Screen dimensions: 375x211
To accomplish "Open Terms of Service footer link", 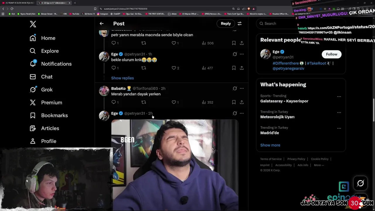I will click(271, 159).
